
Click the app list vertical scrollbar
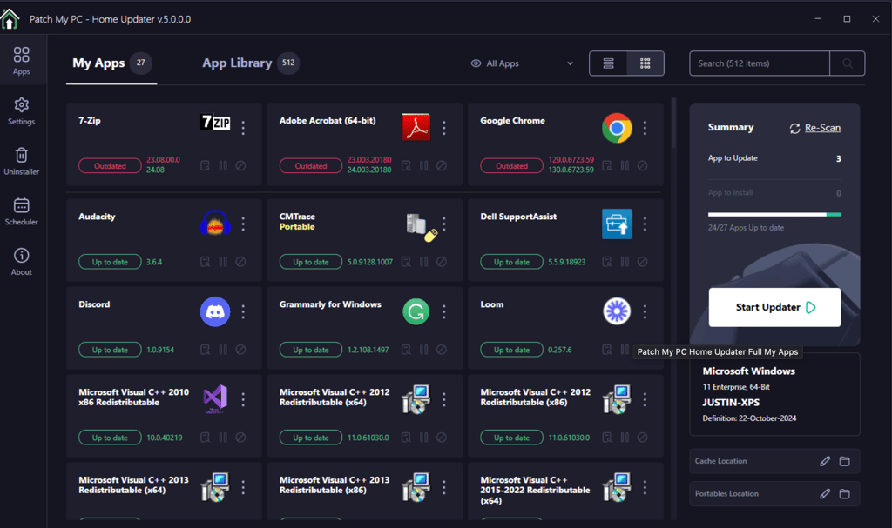[674, 122]
